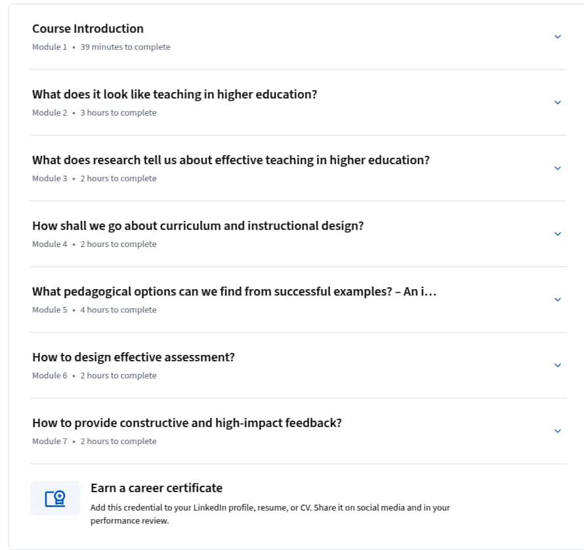Expand Module 3 chevron about effective teaching research
Viewport: 584px width, 550px height.
tap(558, 168)
